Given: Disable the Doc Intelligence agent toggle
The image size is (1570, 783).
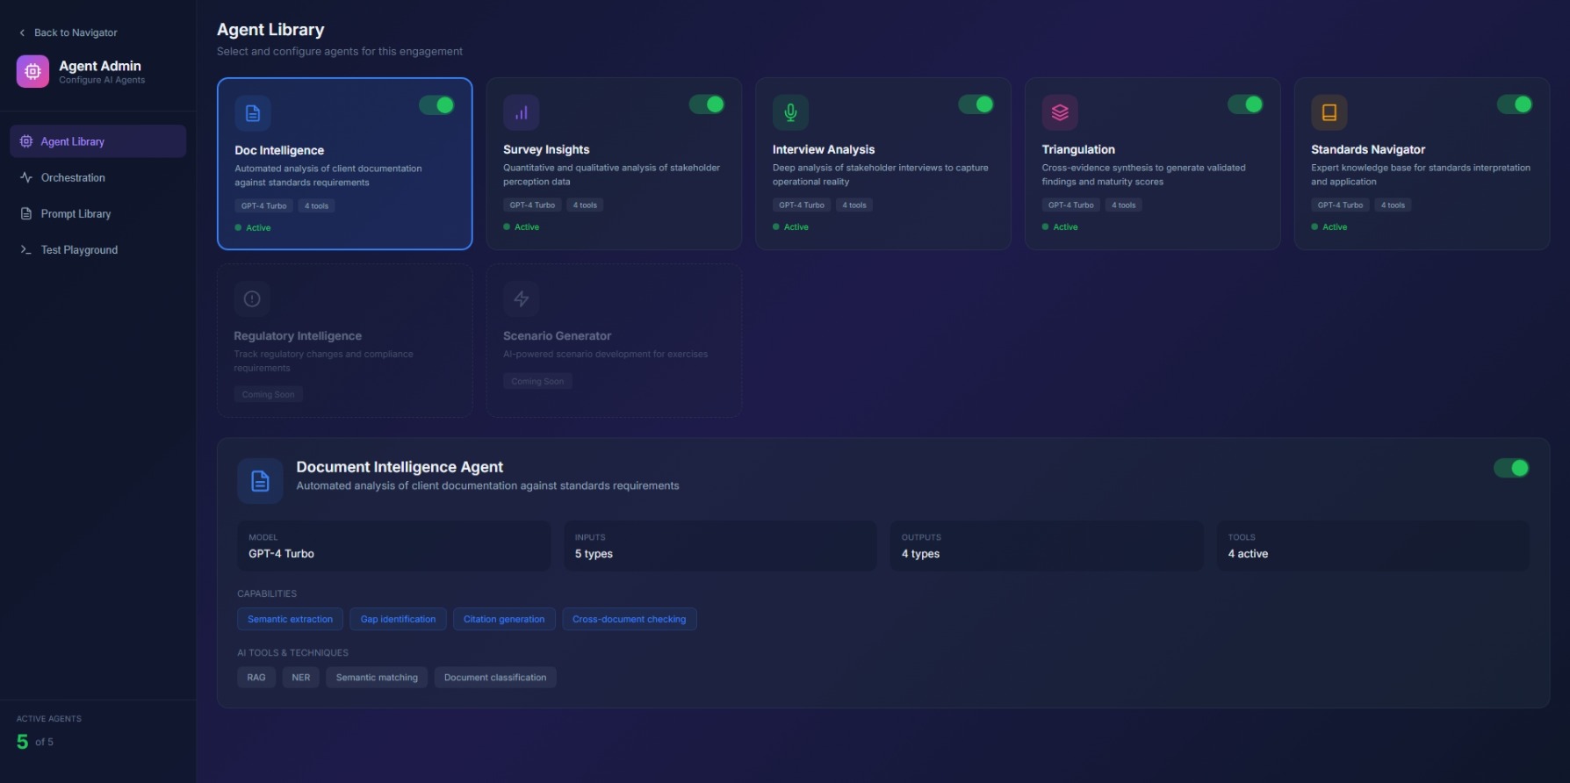Looking at the screenshot, I should [436, 105].
